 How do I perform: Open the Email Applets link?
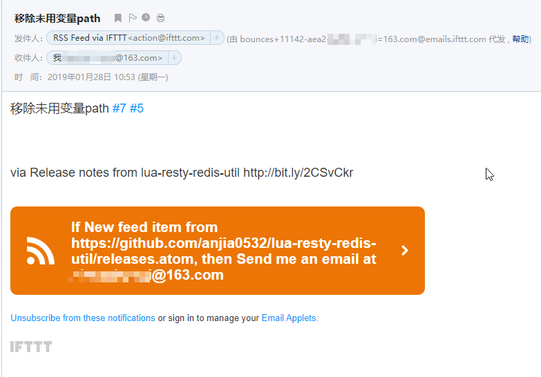(290, 318)
